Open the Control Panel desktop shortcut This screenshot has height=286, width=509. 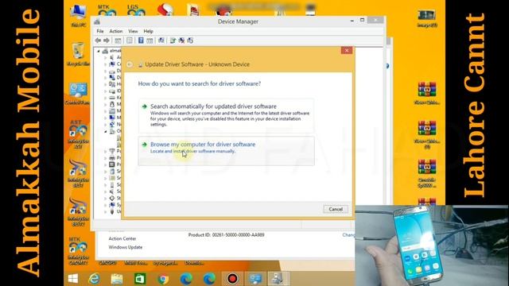(78, 94)
